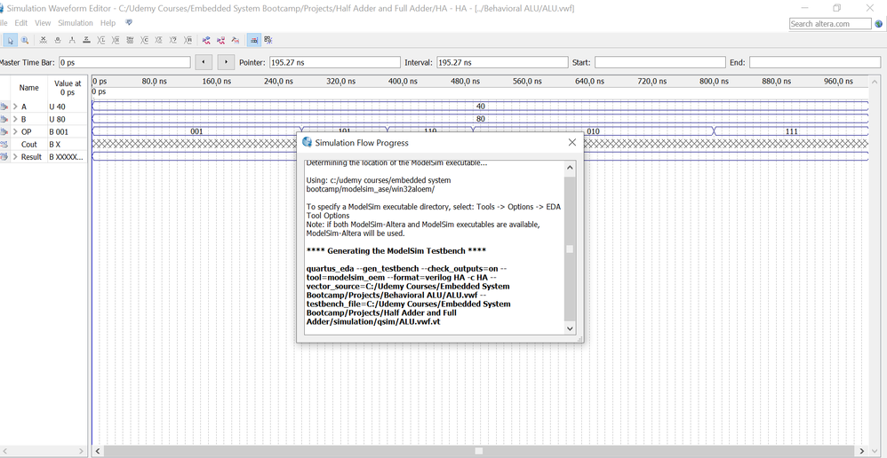
Task: Click the Pointer value field
Action: [334, 62]
